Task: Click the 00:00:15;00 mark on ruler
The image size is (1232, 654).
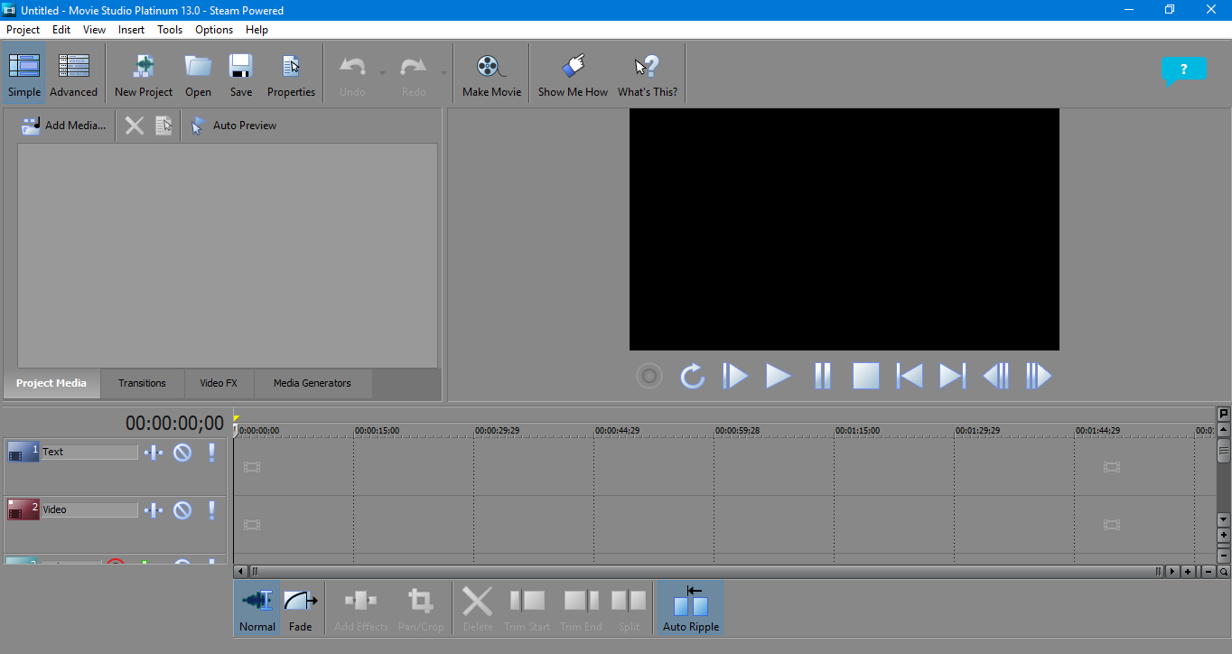Action: point(377,431)
